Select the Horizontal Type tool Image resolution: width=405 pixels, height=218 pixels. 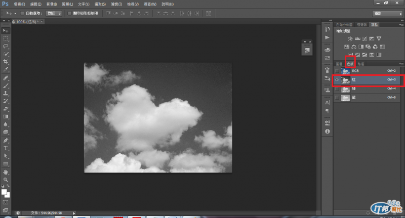pyautogui.click(x=6, y=148)
